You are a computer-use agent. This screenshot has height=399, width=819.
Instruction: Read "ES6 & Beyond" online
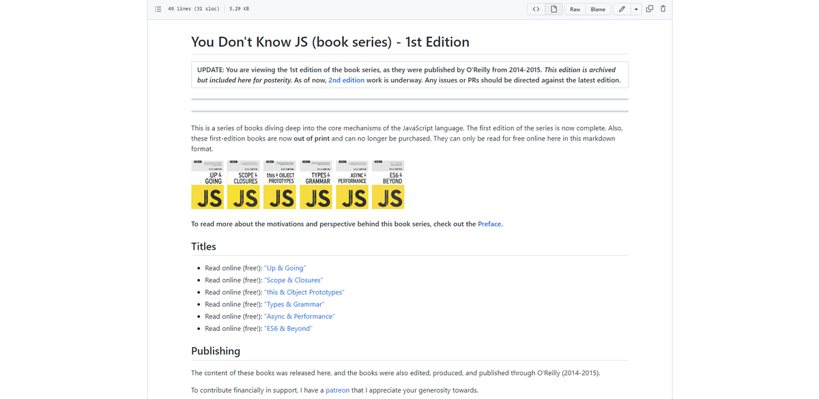(288, 328)
